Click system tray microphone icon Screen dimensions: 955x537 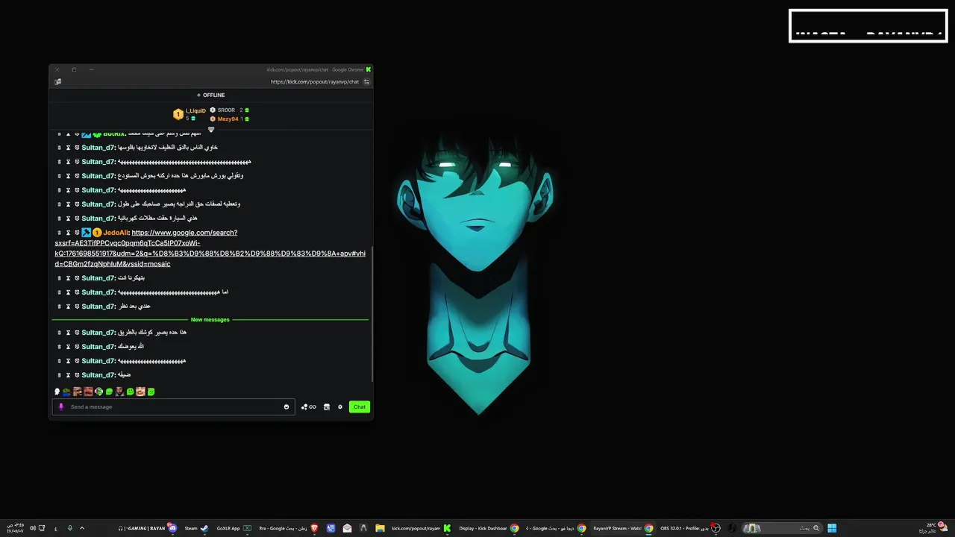click(x=70, y=528)
